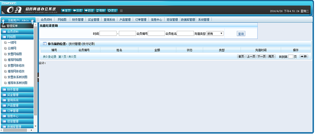Go to first page via pagination 首页

(241, 56)
